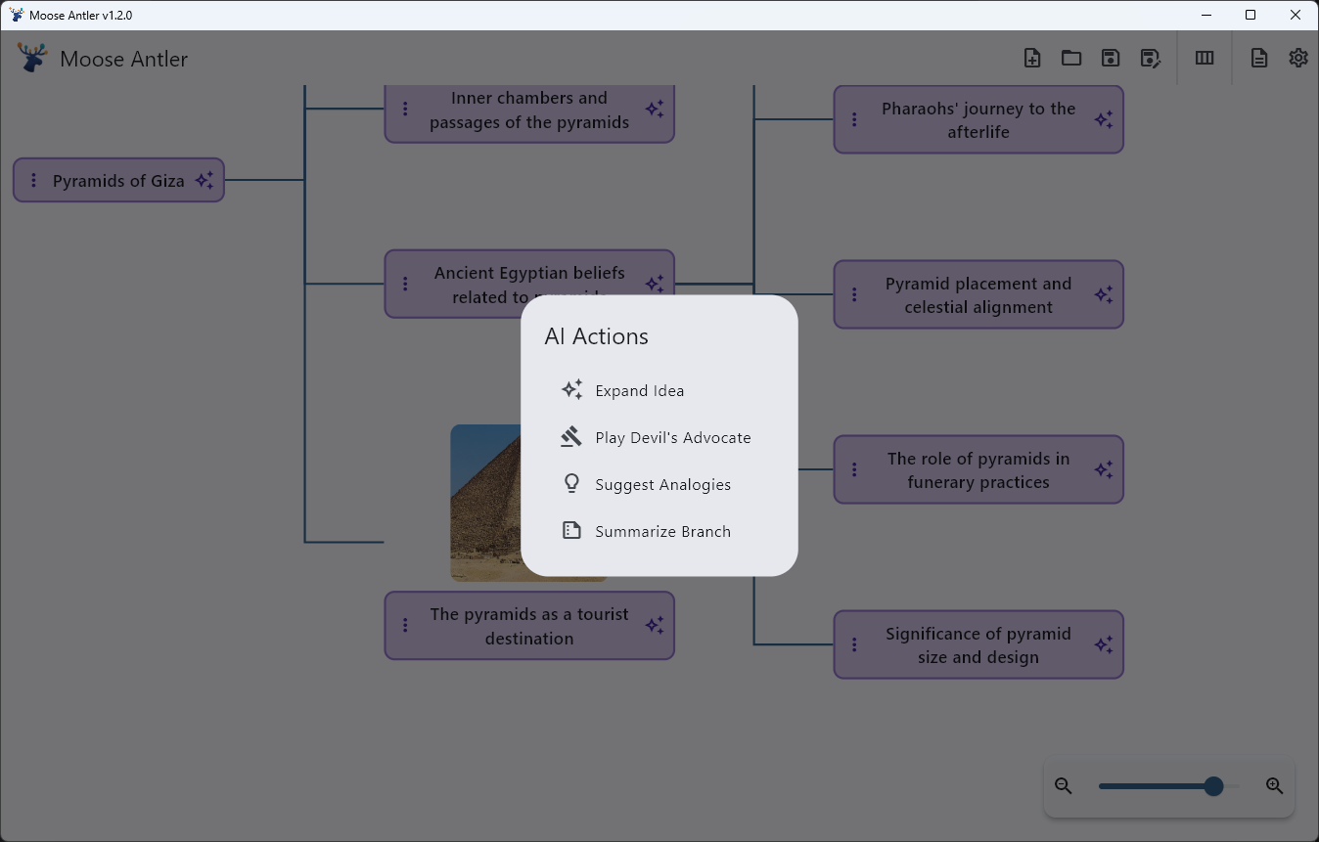Pick Suggest Analogies from AI Actions
The width and height of the screenshot is (1319, 842).
[x=659, y=484]
